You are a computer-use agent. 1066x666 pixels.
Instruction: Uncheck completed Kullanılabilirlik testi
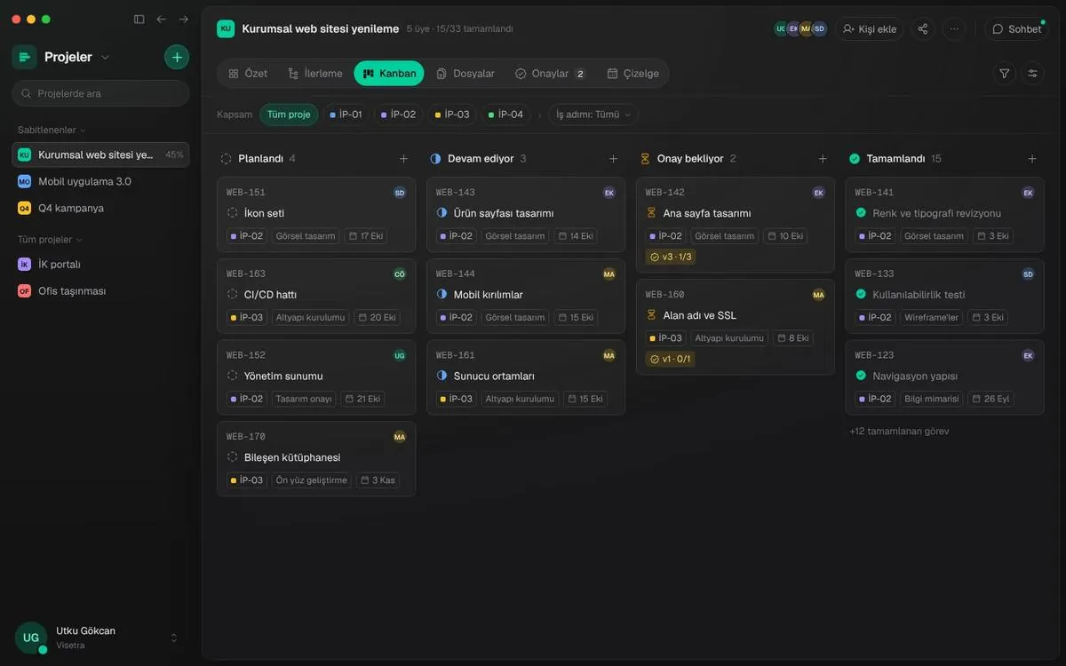861,294
